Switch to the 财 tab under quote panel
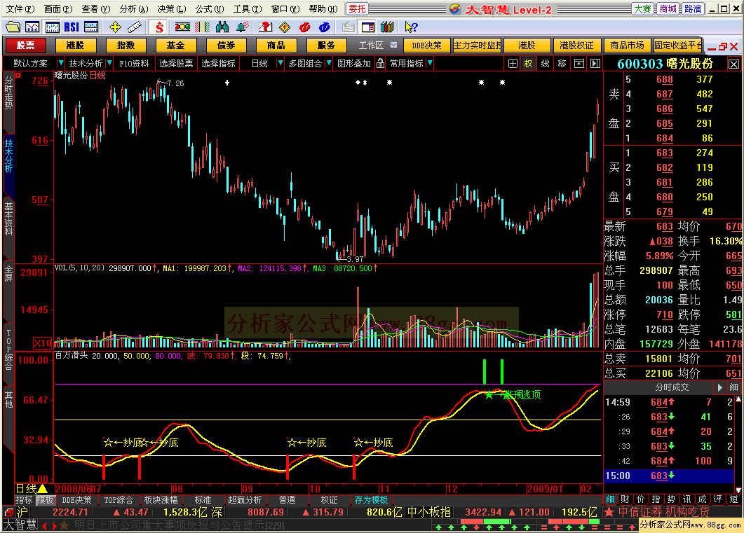744x533 pixels. (625, 499)
